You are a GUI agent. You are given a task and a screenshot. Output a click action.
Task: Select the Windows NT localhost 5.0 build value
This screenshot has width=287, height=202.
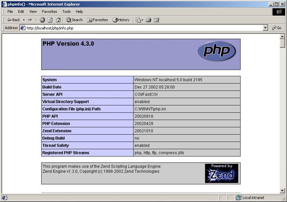coord(168,80)
